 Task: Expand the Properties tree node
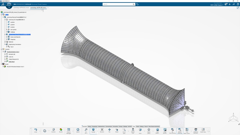[x=7, y=39]
